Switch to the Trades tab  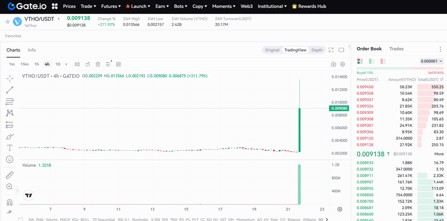coord(396,49)
